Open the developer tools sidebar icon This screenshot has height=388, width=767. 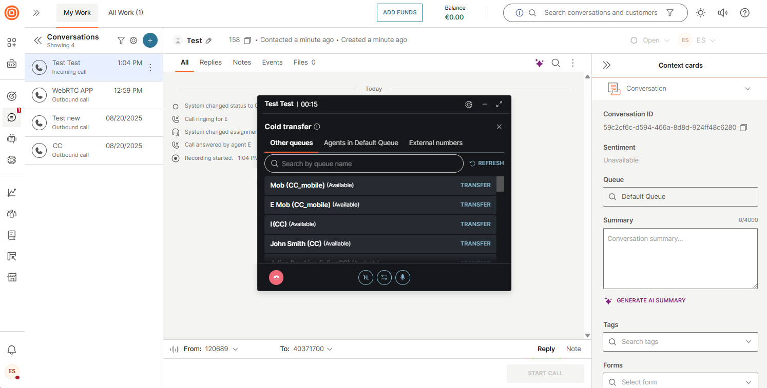point(12,64)
